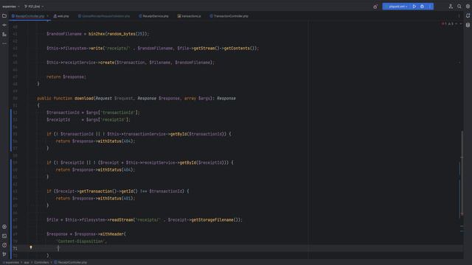This screenshot has height=265, width=472.
Task: Open the Git branch dropdown
Action: tap(34, 7)
